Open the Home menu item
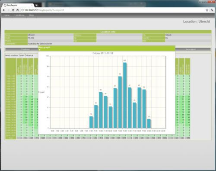This screenshot has width=216, height=171. coord(6,15)
